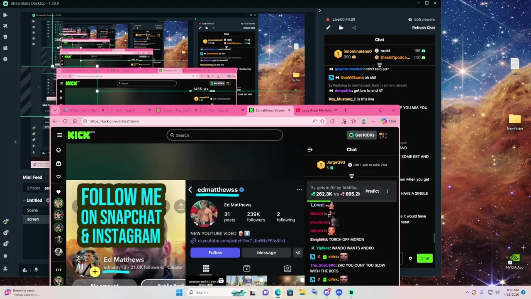Viewport: 531px width, 299px height.
Task: Open Streamlabs themes tools icon in sidebar
Action: click(x=5, y=26)
